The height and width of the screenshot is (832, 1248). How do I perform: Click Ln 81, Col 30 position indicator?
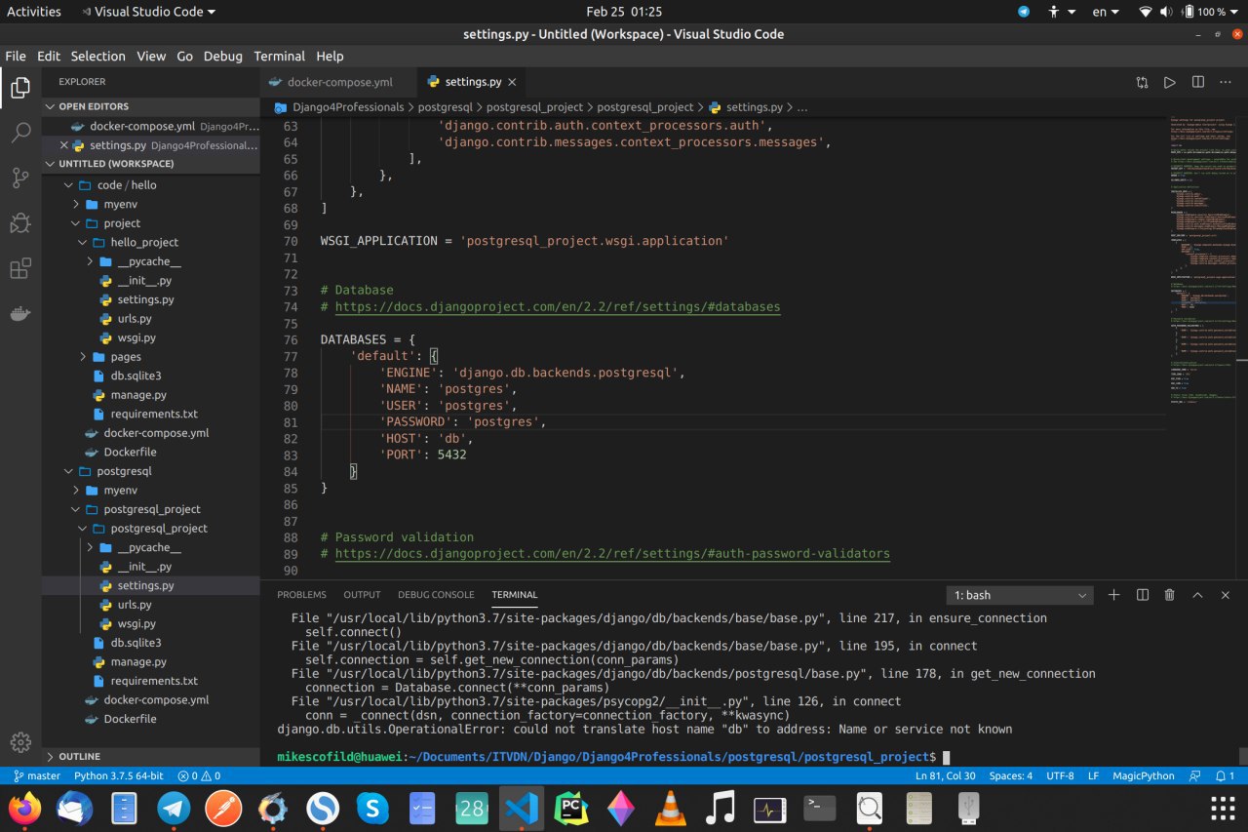click(x=945, y=776)
